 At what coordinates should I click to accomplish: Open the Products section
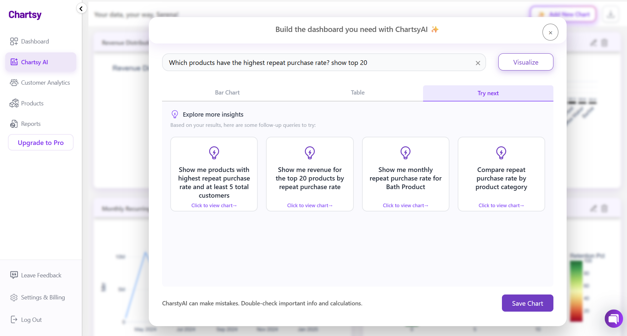click(32, 103)
